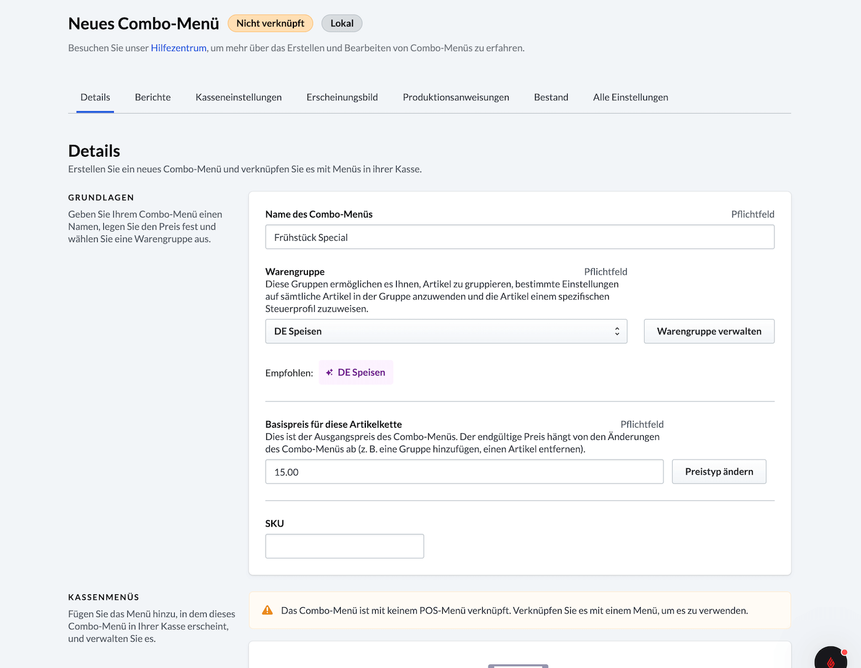Select the Erscheinungsbild tab
The height and width of the screenshot is (668, 861).
[342, 97]
